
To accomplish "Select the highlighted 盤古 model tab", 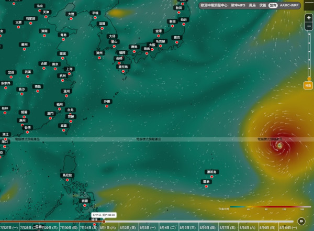I will pos(273,5).
